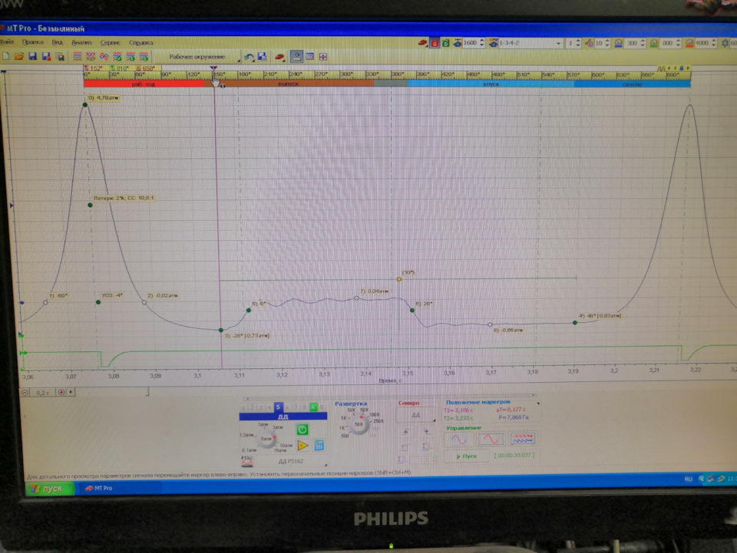Open the Анализ menu

click(x=81, y=42)
